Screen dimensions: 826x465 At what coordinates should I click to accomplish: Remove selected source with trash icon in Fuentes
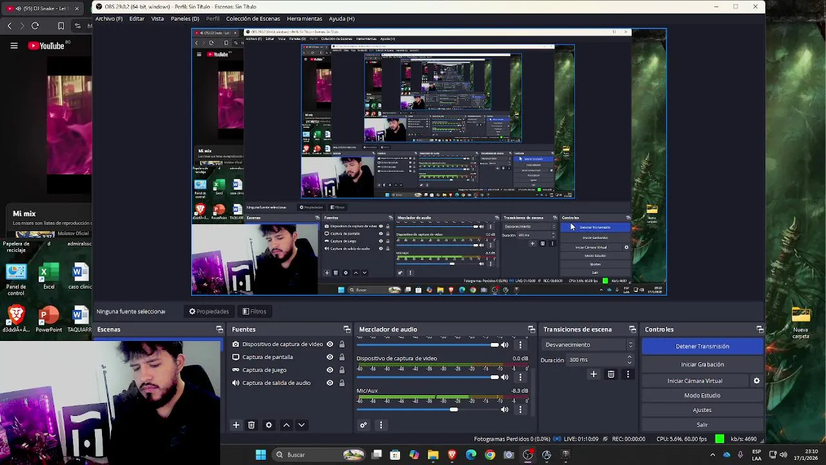pos(252,425)
